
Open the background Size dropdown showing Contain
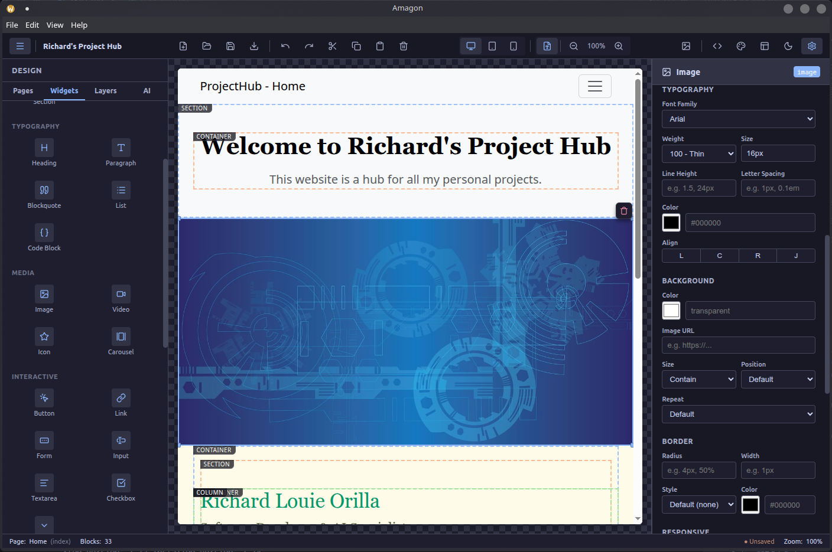pos(698,379)
